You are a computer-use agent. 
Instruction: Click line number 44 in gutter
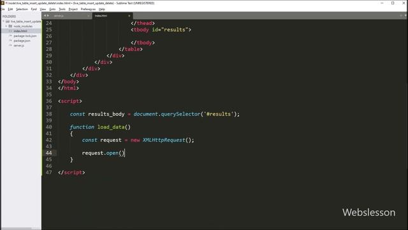pos(49,153)
